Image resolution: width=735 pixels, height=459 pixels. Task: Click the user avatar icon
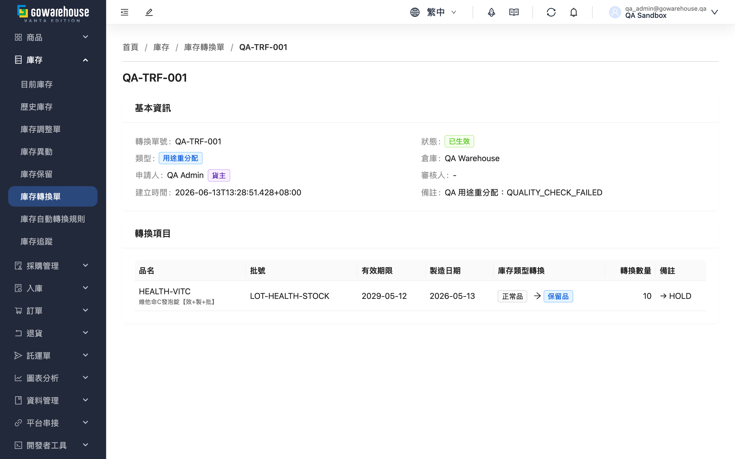pos(615,12)
